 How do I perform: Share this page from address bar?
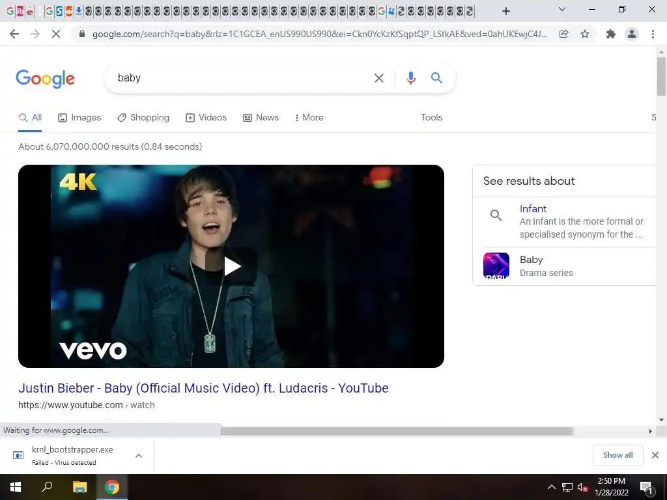563,34
